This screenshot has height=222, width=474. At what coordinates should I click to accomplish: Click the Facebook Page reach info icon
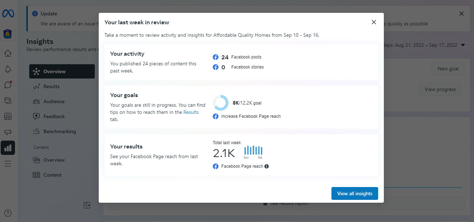click(267, 166)
